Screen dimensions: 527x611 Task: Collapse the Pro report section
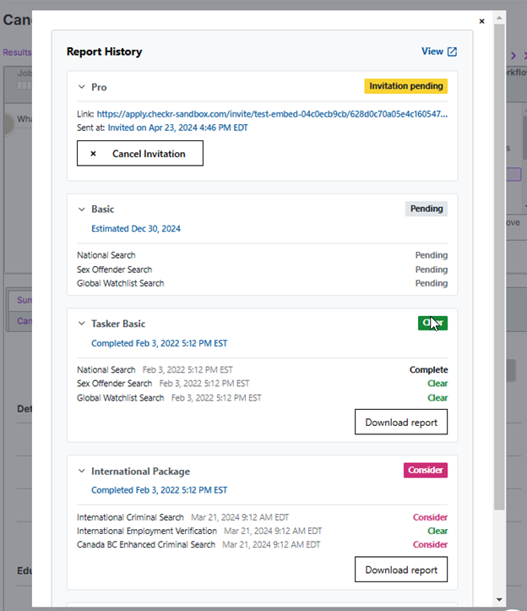81,87
